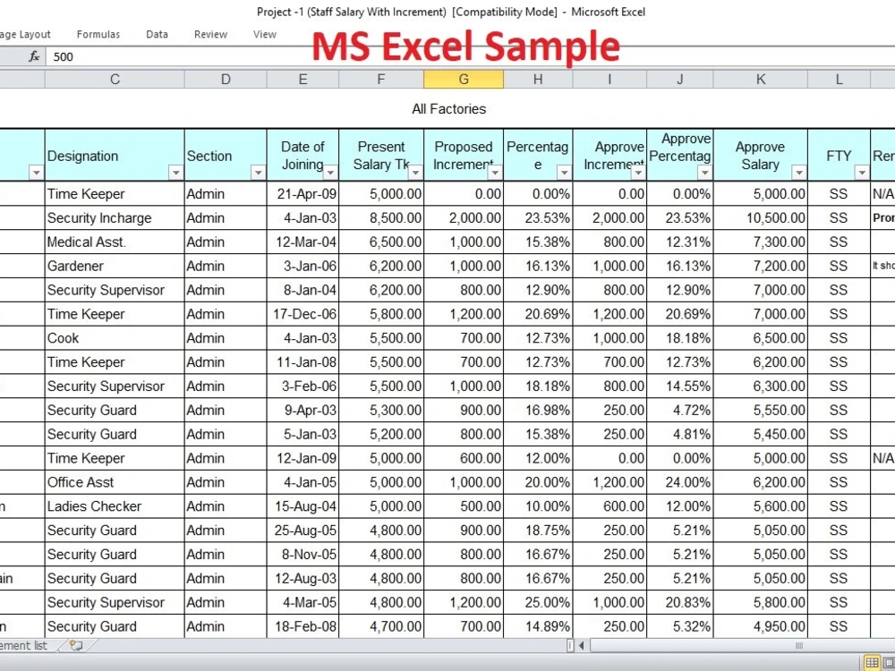Click approve salary 7,300.00
The width and height of the screenshot is (895, 671).
point(761,242)
